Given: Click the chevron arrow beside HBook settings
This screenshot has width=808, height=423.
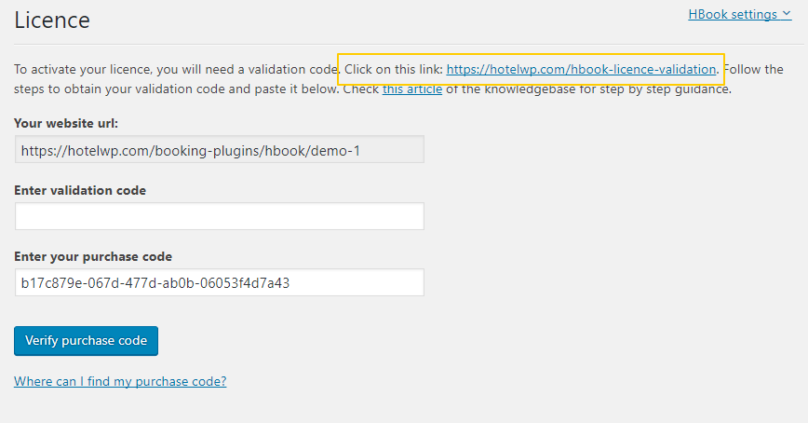Looking at the screenshot, I should coord(787,14).
